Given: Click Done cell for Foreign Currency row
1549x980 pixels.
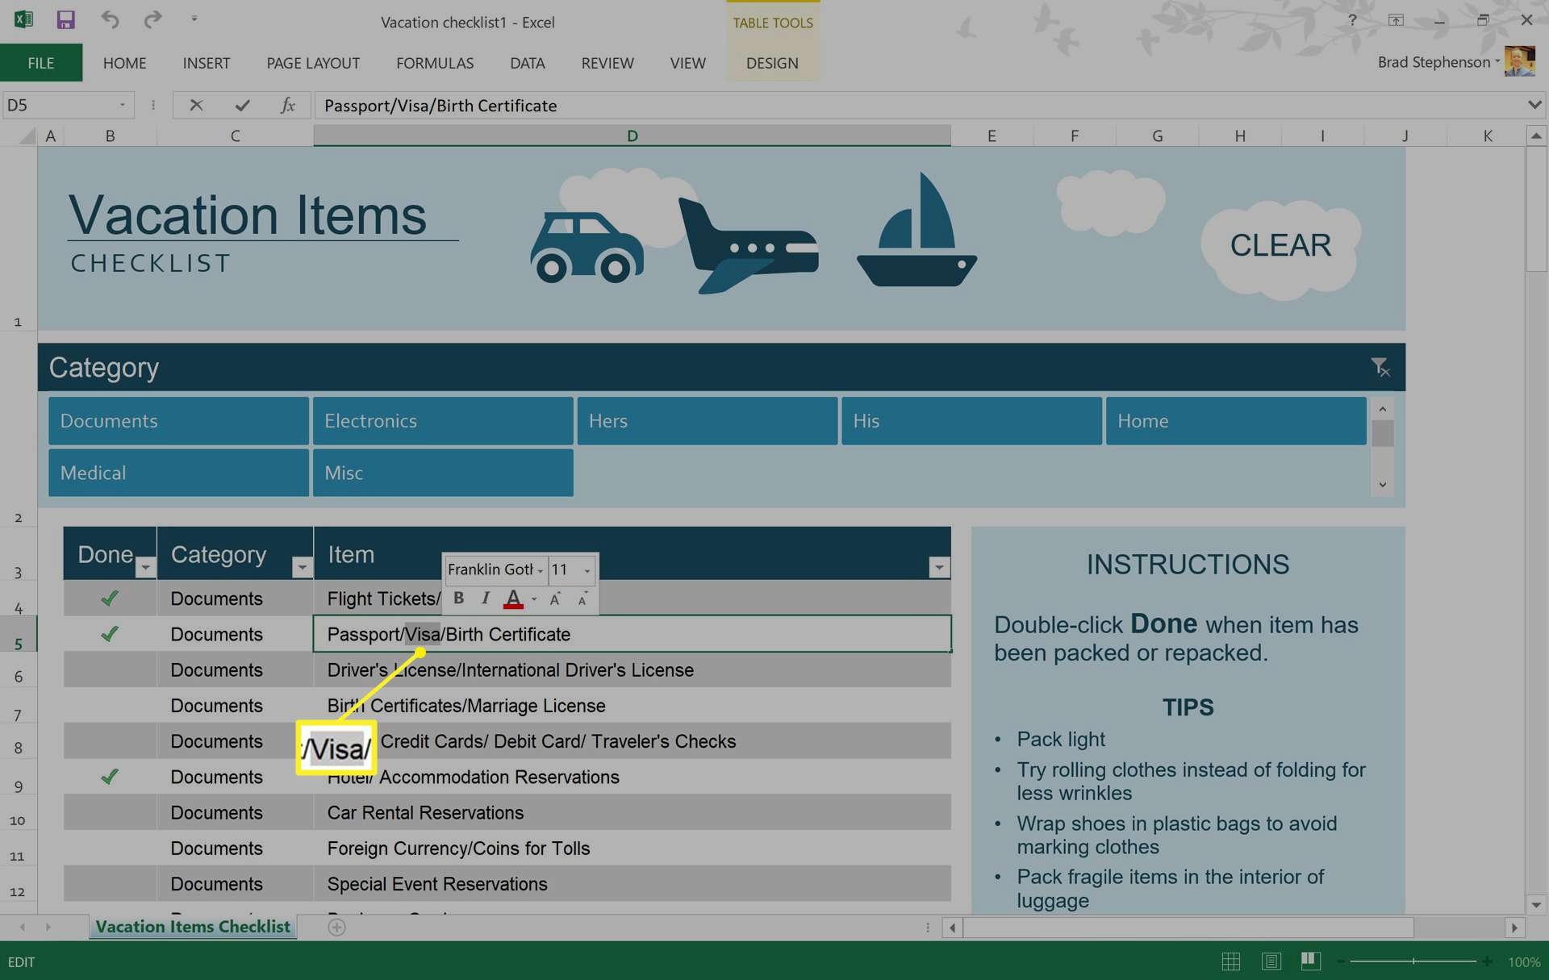Looking at the screenshot, I should click(110, 849).
